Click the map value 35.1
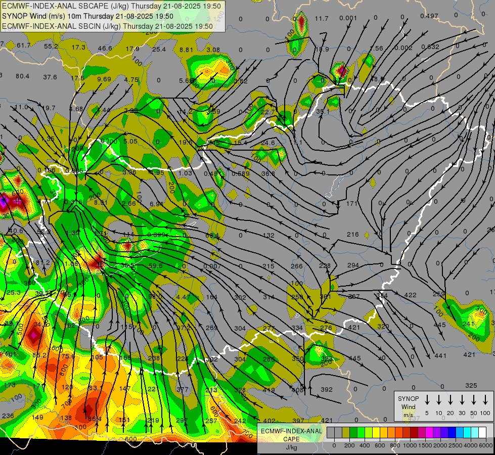 click(x=323, y=111)
